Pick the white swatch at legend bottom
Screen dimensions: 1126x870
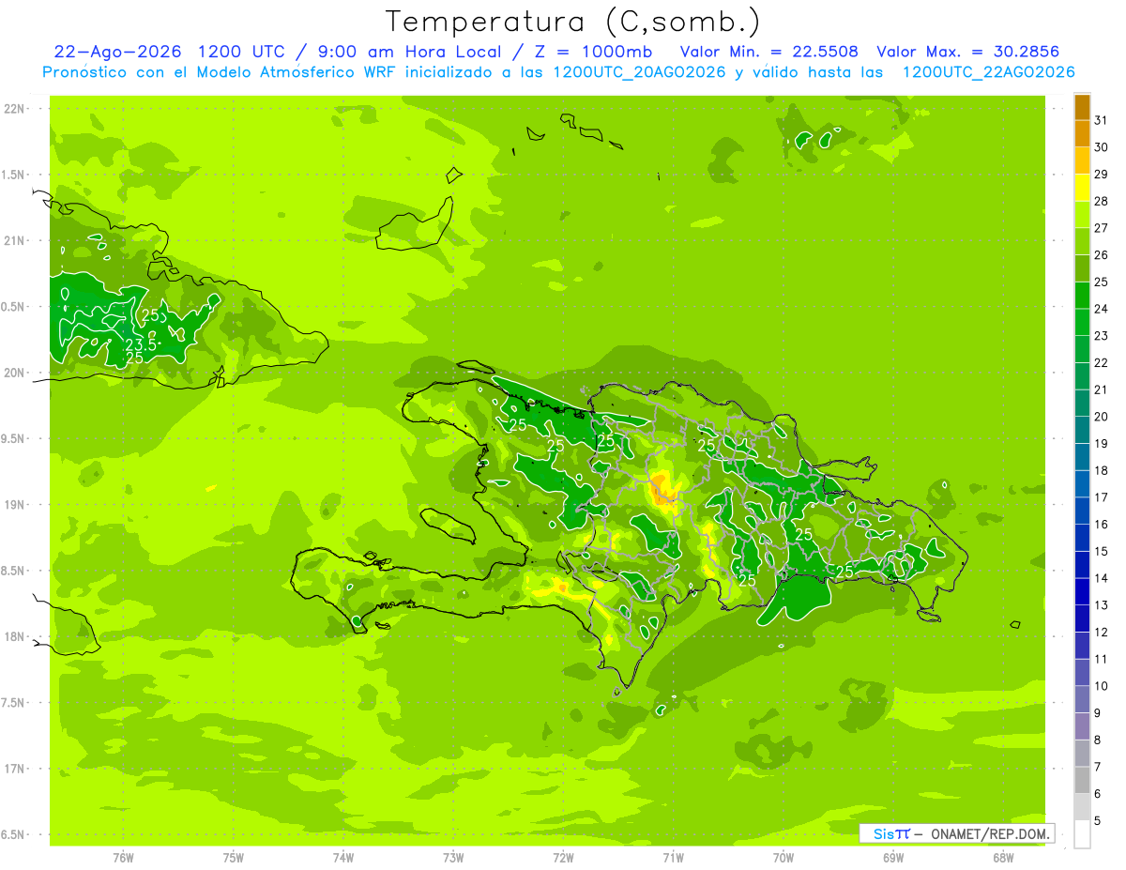1082,834
